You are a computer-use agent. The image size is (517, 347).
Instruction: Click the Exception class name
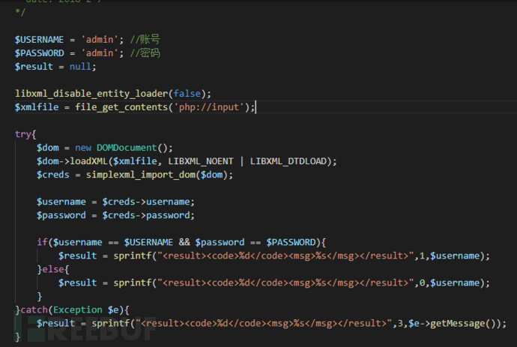[78, 310]
